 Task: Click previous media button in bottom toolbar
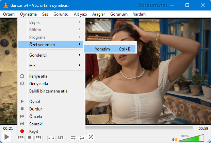[21, 138]
